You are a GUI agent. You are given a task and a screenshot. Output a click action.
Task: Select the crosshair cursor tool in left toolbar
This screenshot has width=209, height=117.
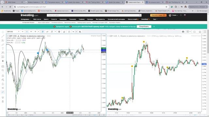(x=3, y=32)
